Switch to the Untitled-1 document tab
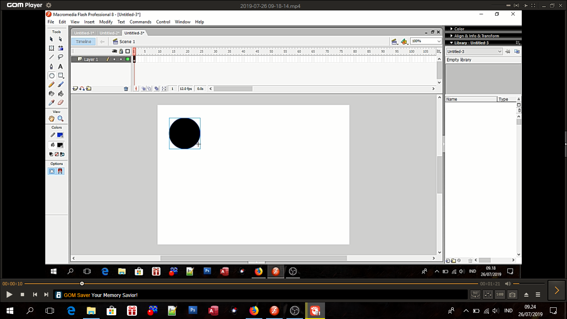 (x=84, y=33)
